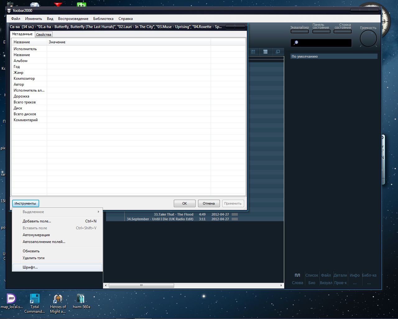Choose Автозаполнение полей... menu entry
Viewport: 398px width, 319px height.
58,242
